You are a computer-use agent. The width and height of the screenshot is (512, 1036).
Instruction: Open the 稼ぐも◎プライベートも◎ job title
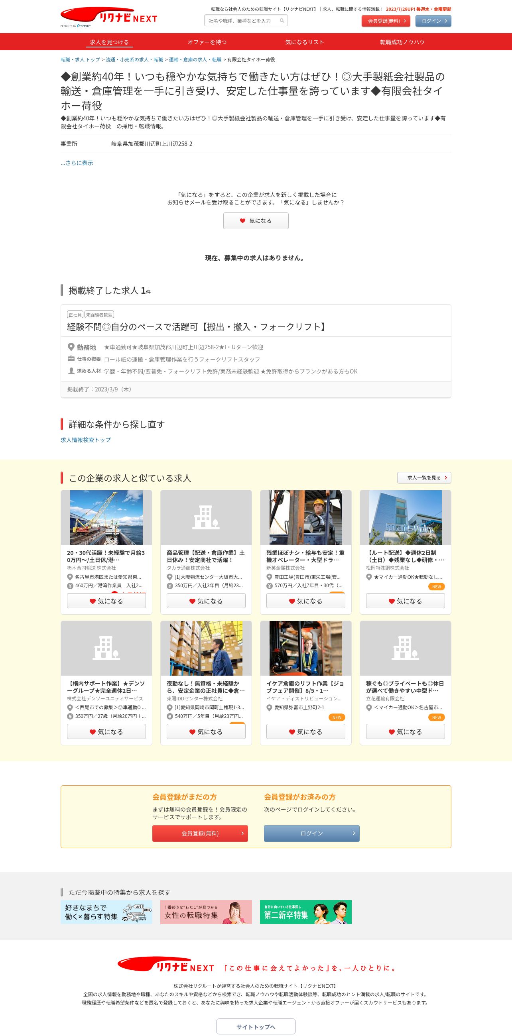405,687
